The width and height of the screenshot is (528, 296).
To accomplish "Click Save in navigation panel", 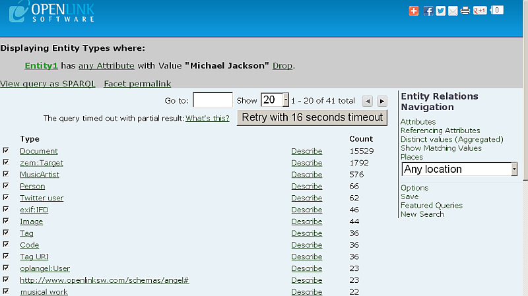I will pyautogui.click(x=409, y=196).
